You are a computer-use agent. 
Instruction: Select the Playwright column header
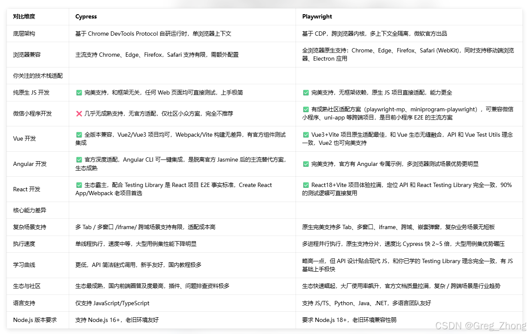pos(317,17)
